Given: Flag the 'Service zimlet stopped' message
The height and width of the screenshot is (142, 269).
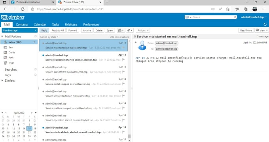Looking at the screenshot, I should (123, 84).
